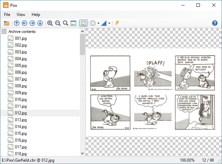
Task: Click the archive list scrollbar down arrow
Action: point(82,153)
